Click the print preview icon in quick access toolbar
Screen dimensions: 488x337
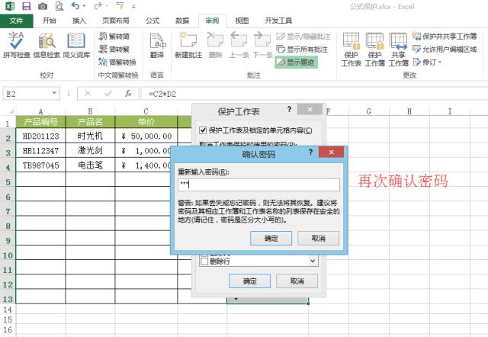(x=59, y=6)
